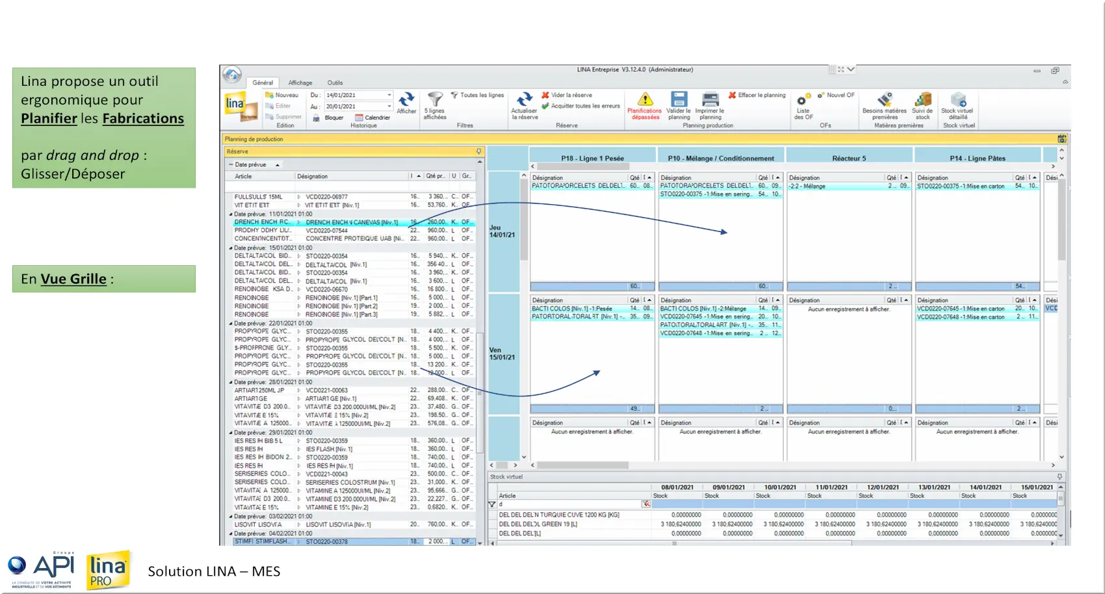Click Valider le planning floppy disk icon
The height and width of the screenshot is (594, 1105).
tap(679, 99)
